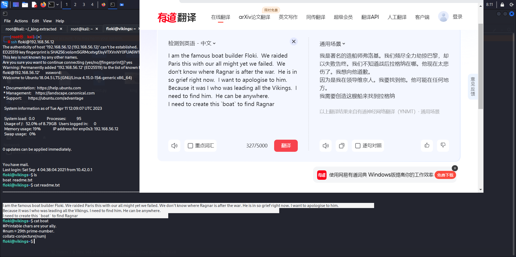Play audio of the source English text
This screenshot has height=257, width=516.
pyautogui.click(x=174, y=146)
